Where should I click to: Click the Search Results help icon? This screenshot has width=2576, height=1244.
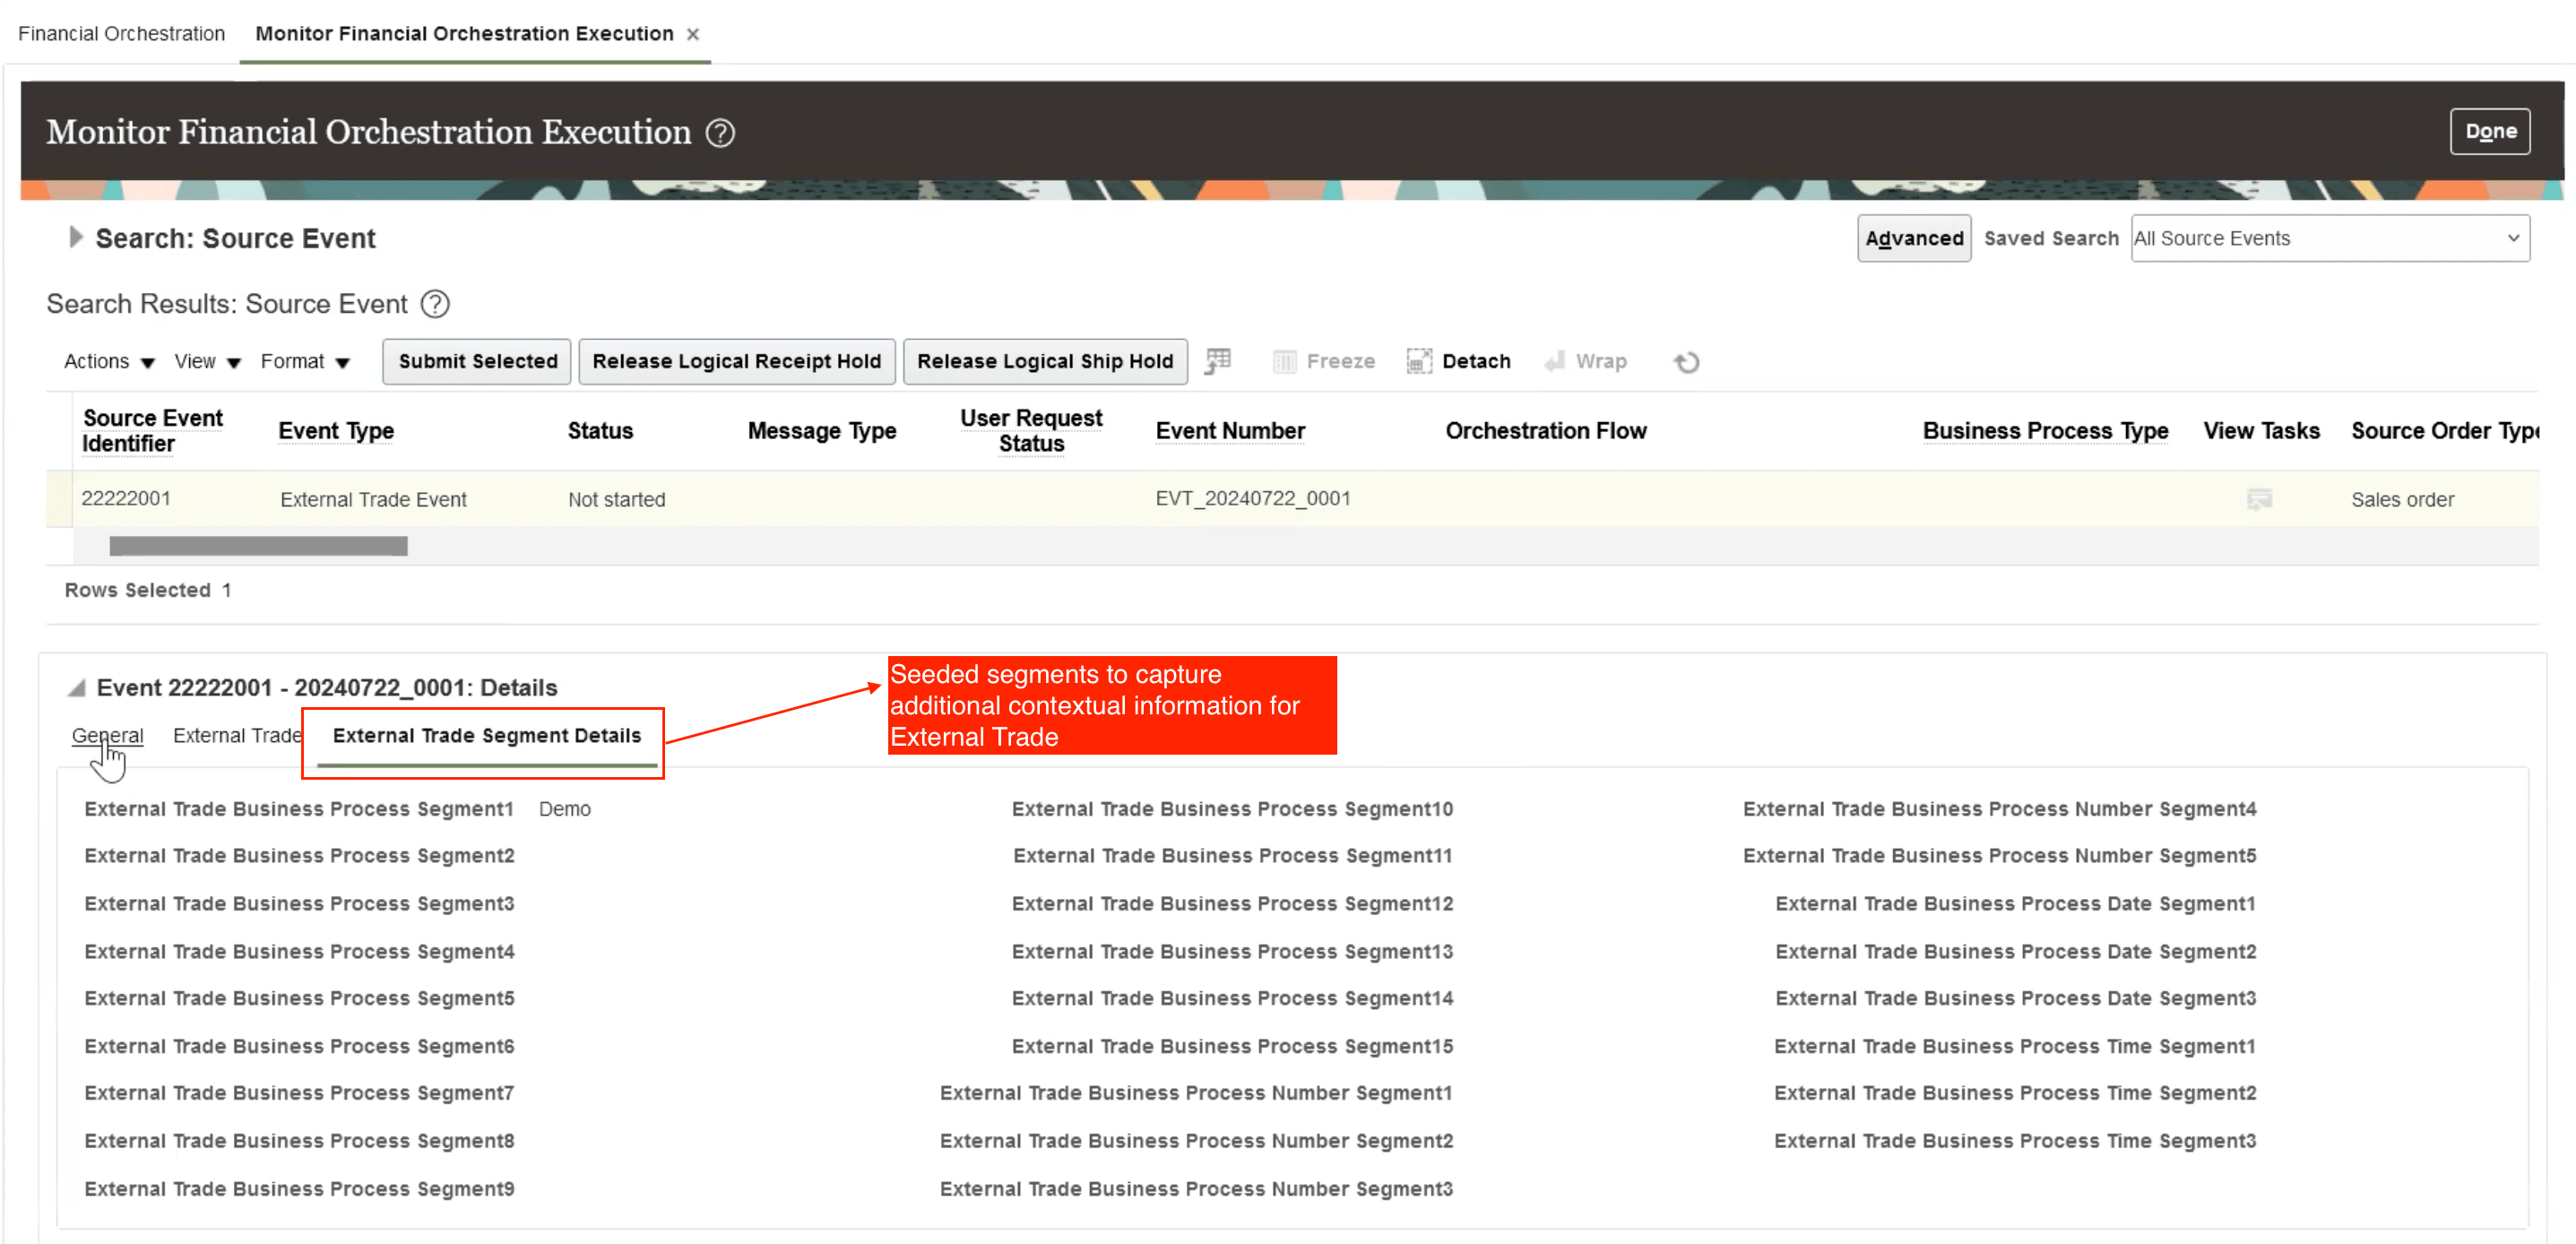pos(435,304)
